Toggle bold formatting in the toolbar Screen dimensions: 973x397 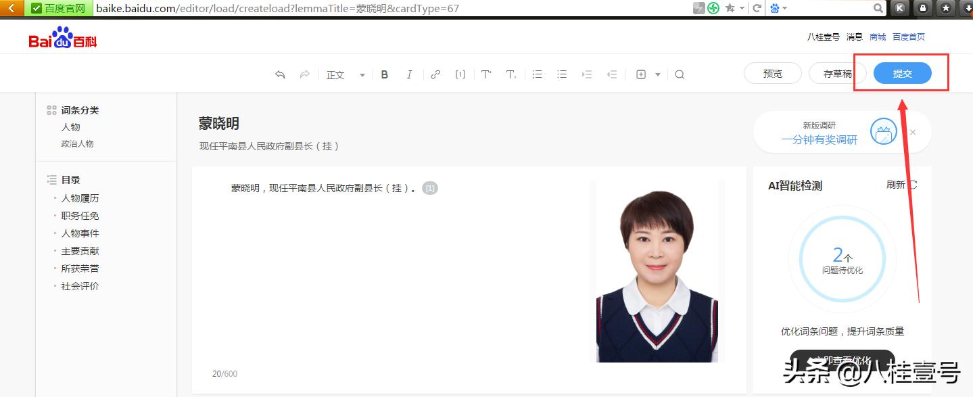[x=384, y=74]
